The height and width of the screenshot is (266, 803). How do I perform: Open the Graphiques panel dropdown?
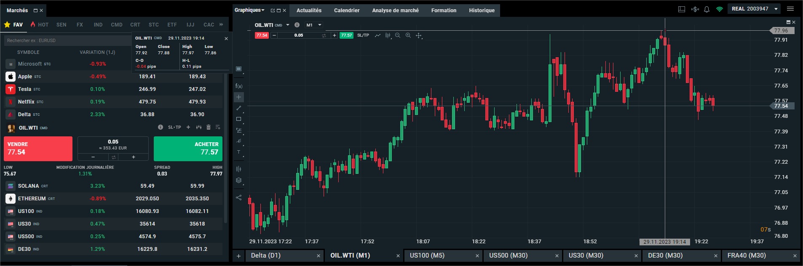(249, 10)
